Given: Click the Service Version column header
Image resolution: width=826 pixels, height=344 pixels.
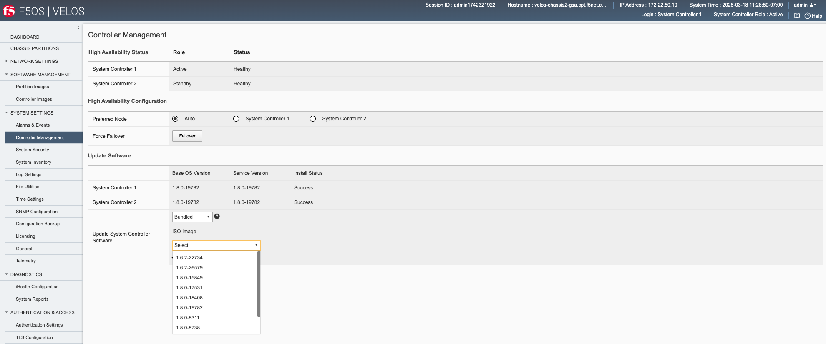Looking at the screenshot, I should [250, 173].
